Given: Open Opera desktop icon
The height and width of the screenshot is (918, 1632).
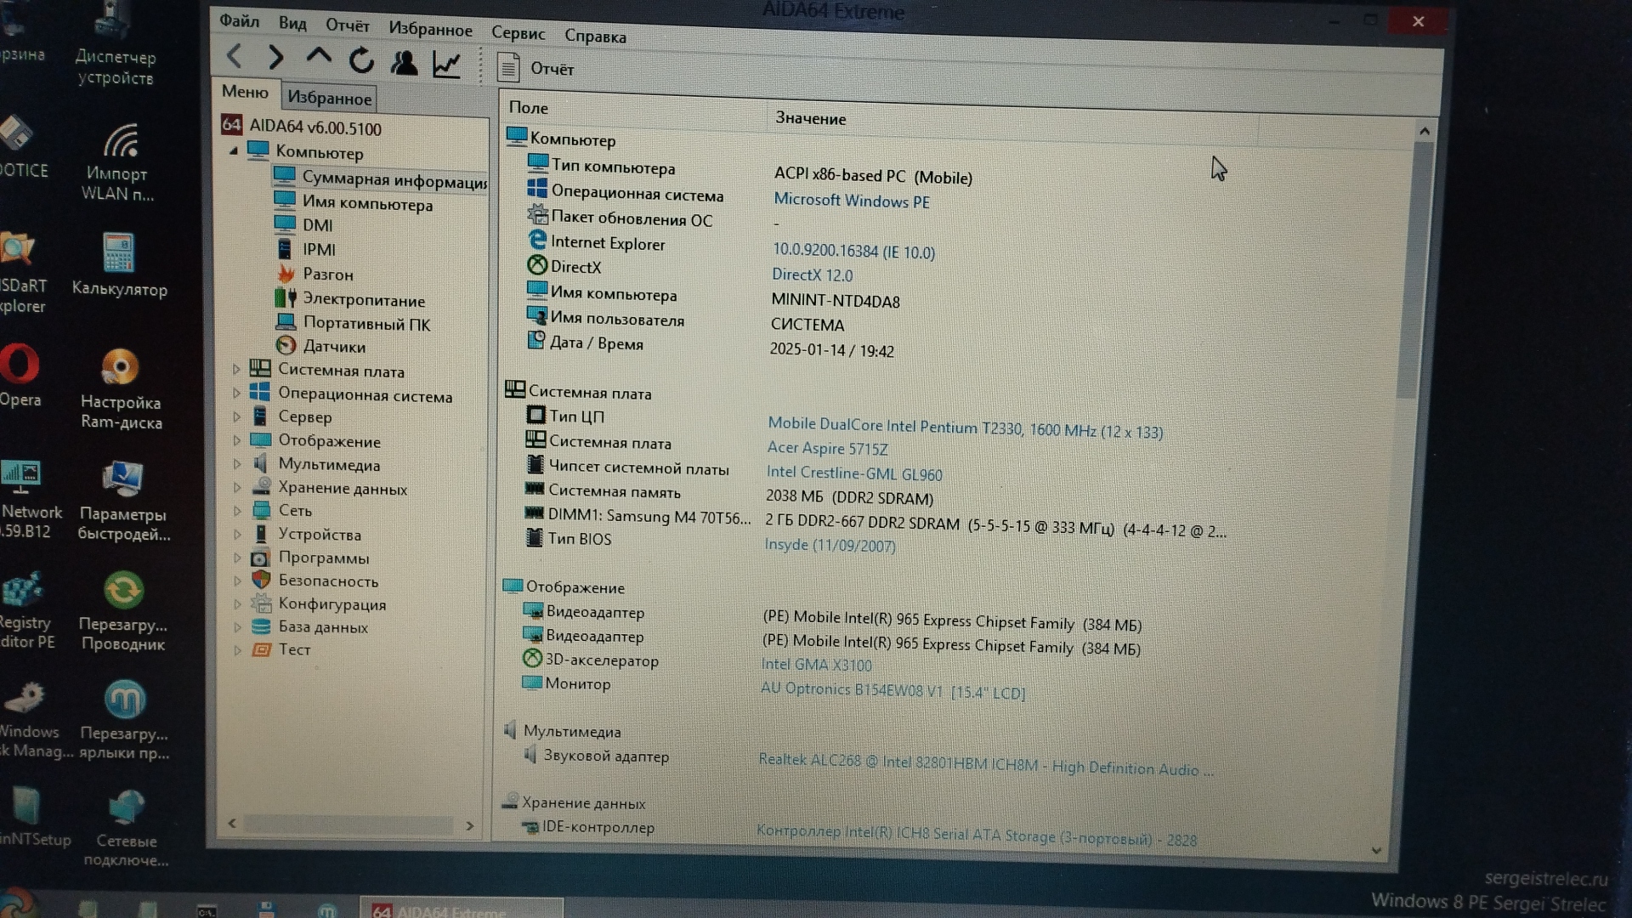Looking at the screenshot, I should pos(20,375).
